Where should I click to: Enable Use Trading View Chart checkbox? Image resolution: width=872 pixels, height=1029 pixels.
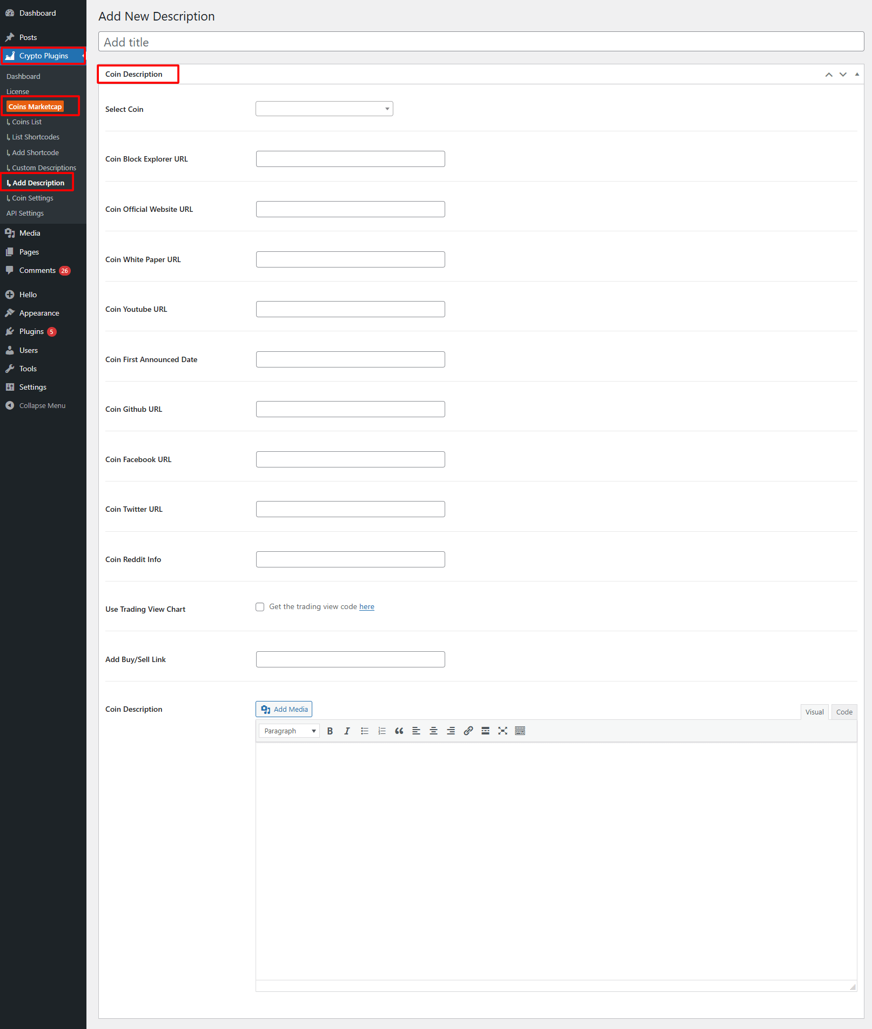point(260,607)
